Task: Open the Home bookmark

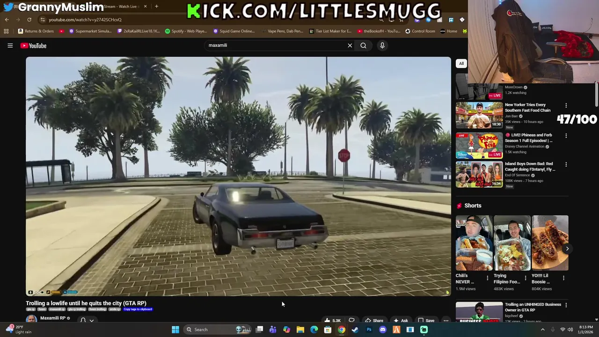Action: click(449, 31)
